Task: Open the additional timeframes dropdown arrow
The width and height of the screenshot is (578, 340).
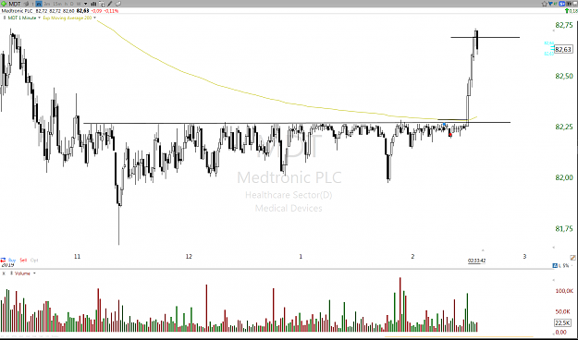Action: [x=85, y=4]
